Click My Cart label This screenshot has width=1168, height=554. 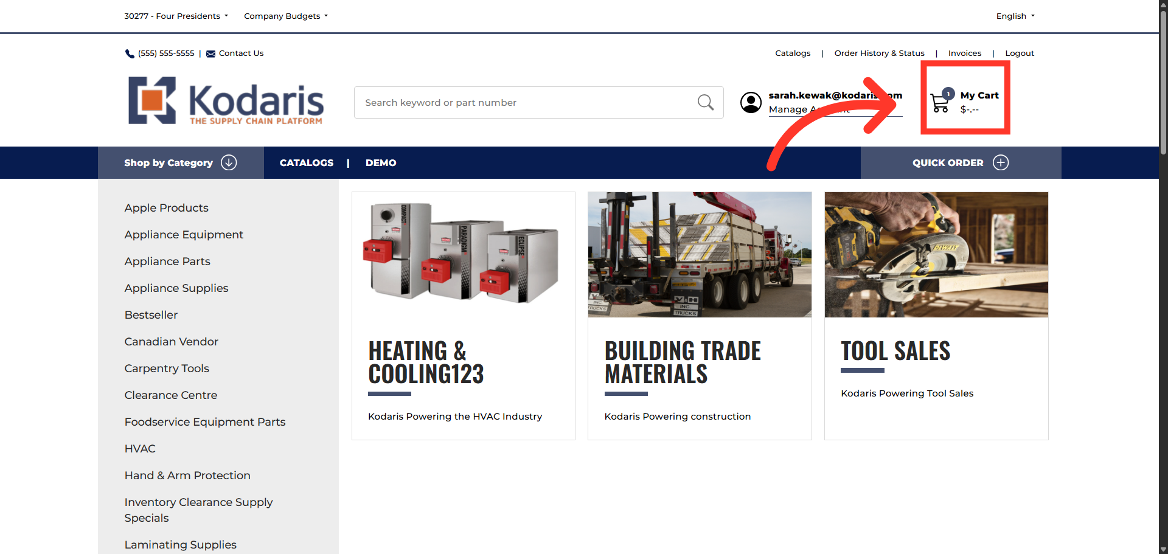[979, 95]
